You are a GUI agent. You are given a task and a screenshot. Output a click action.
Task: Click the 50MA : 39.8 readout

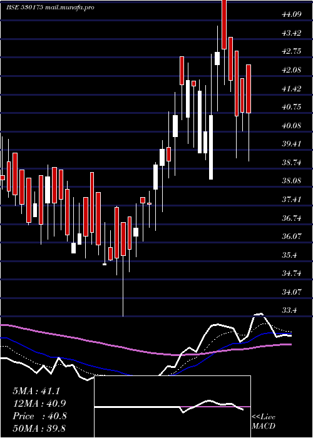pyautogui.click(x=39, y=428)
